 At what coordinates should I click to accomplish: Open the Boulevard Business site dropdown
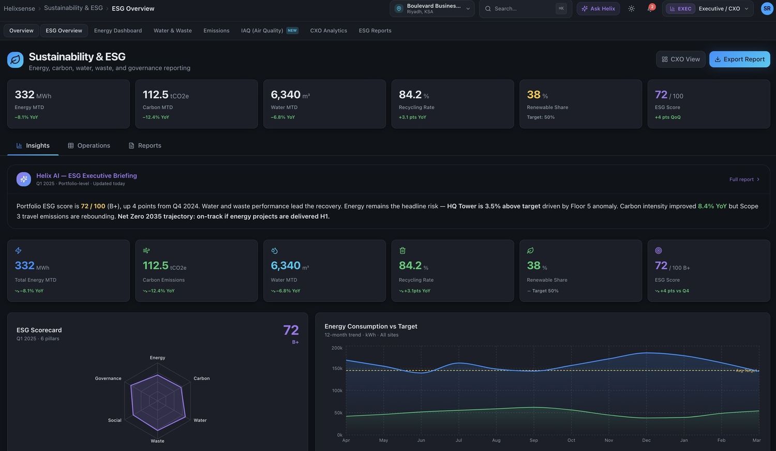[432, 9]
